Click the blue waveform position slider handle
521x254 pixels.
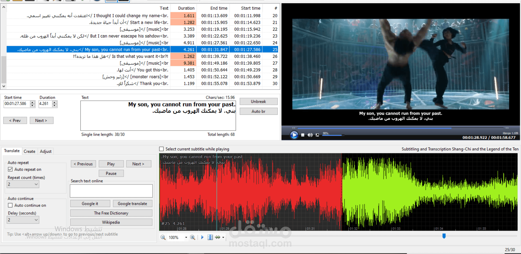pyautogui.click(x=444, y=236)
